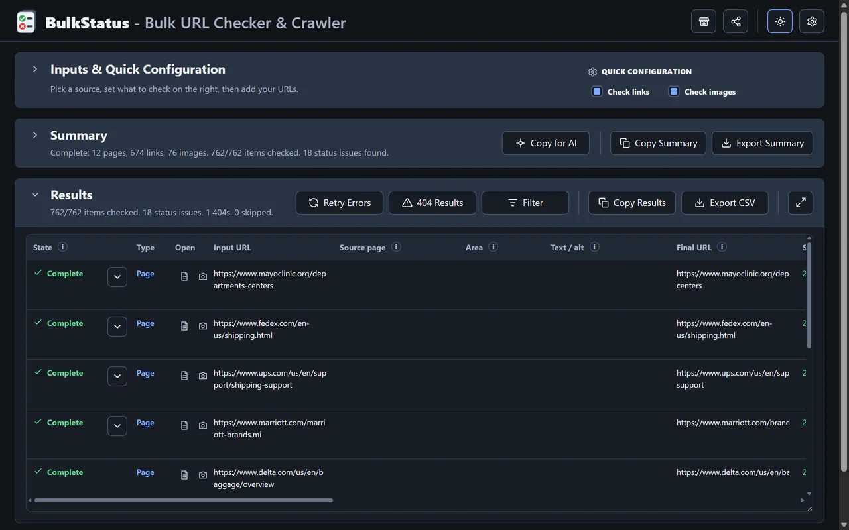Click Export CSV button
Screen dimensions: 849x530
(x=725, y=203)
